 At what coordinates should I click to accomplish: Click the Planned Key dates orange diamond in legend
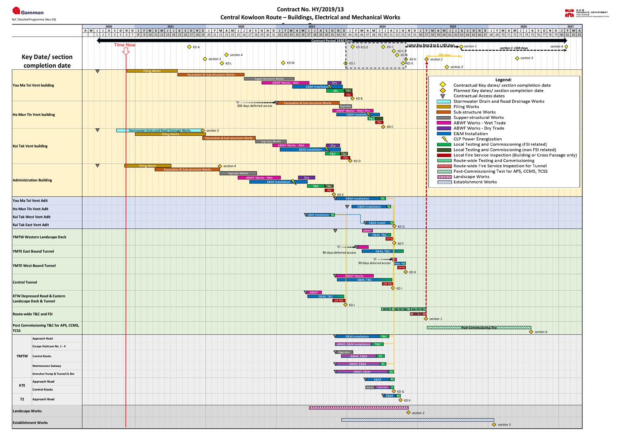tap(443, 91)
